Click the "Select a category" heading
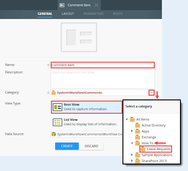The height and width of the screenshot is (171, 188). (x=139, y=106)
